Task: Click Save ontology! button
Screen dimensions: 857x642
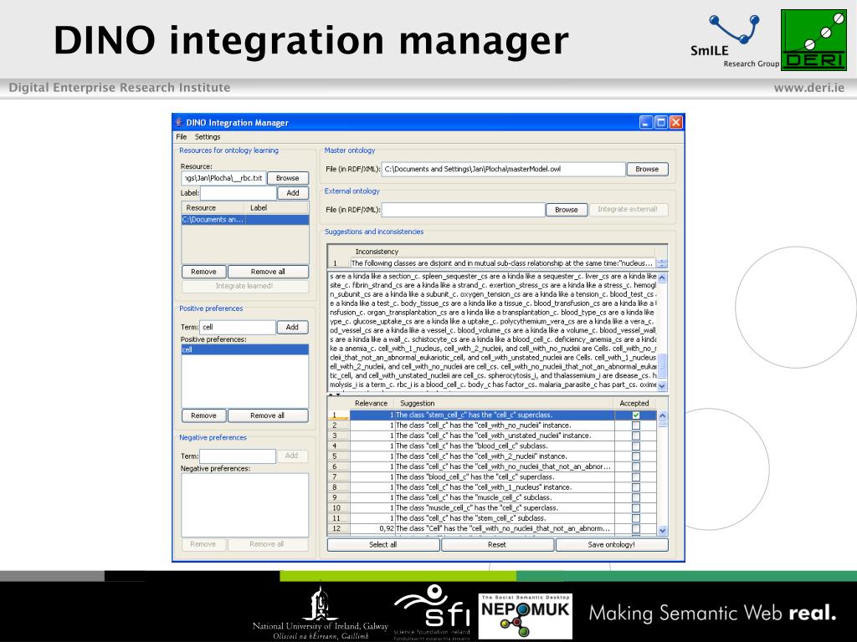Action: tap(612, 545)
